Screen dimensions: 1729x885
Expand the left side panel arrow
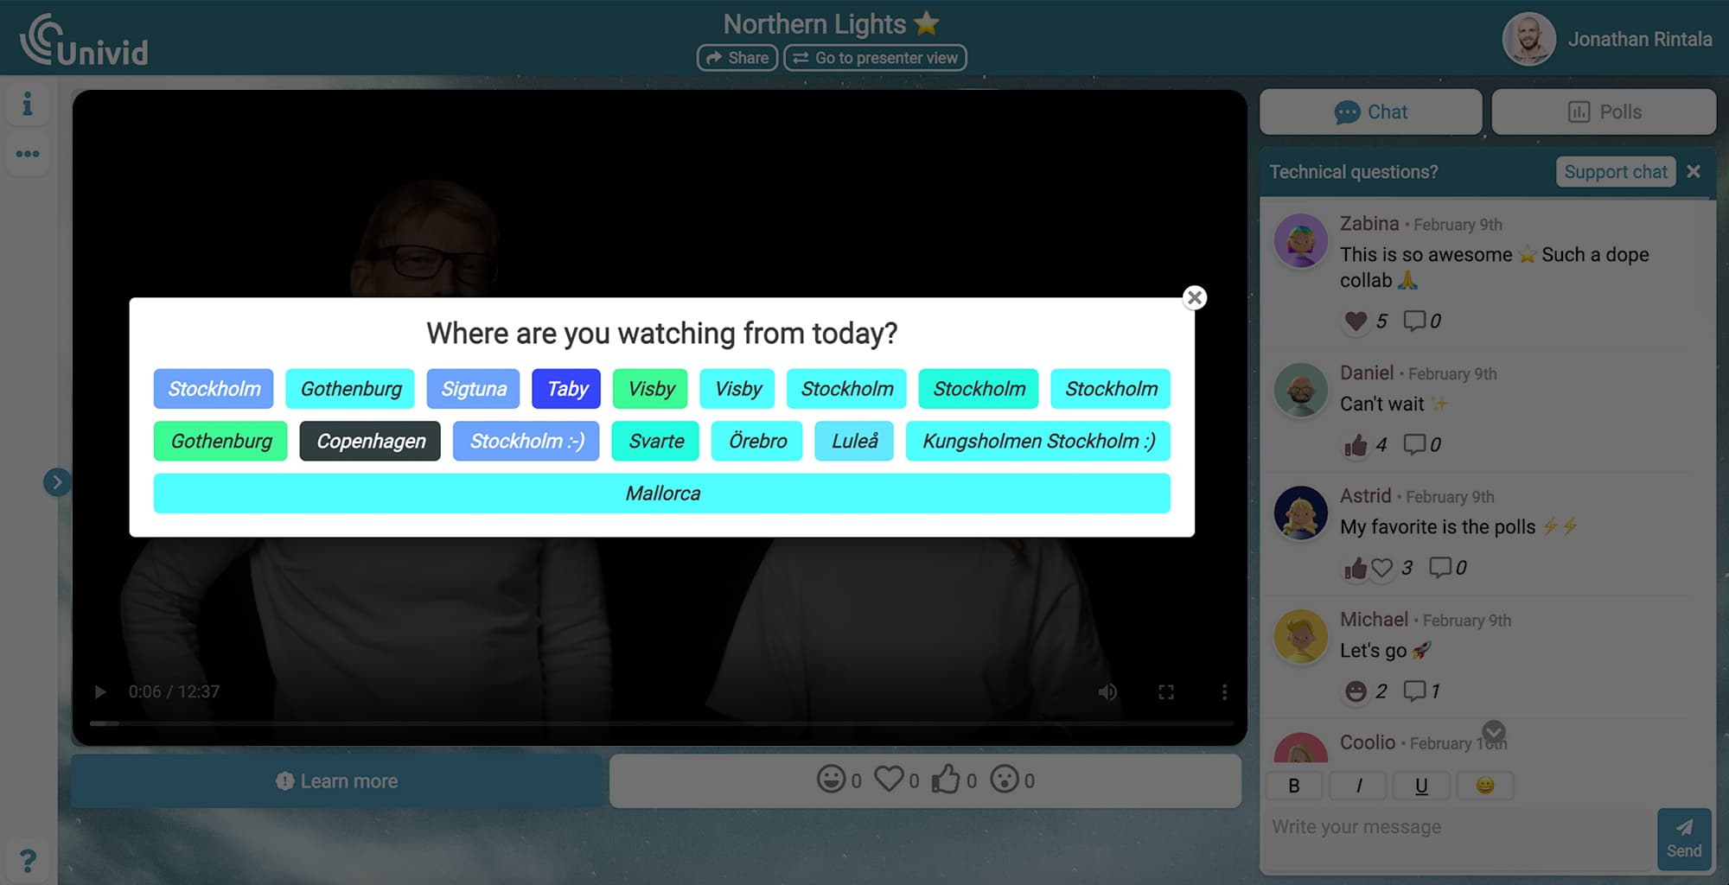click(x=57, y=482)
